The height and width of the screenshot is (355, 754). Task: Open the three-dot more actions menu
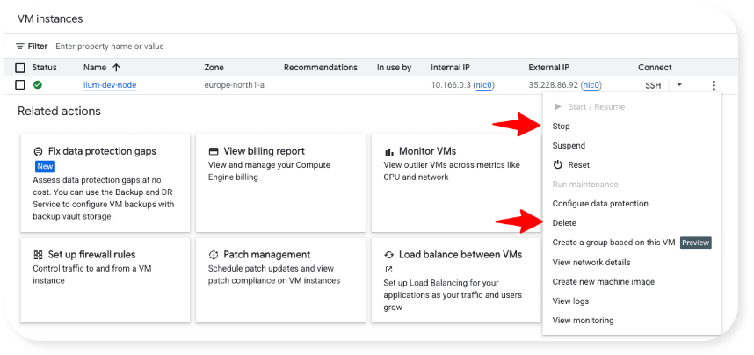coord(714,85)
